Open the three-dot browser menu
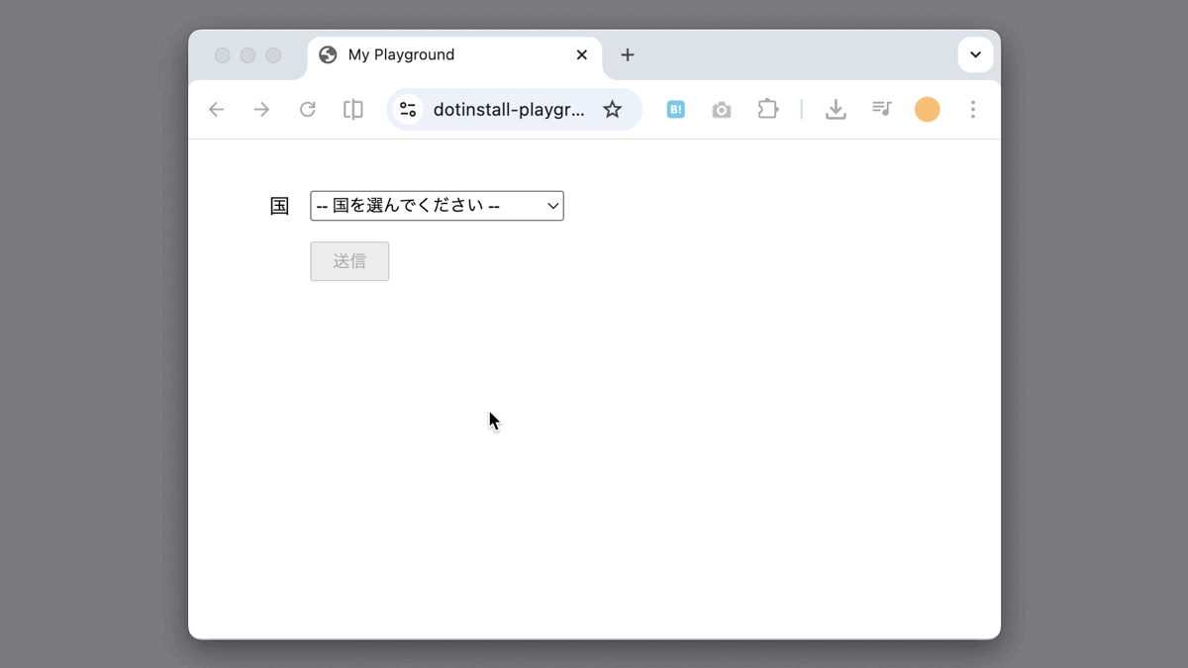 coord(973,109)
